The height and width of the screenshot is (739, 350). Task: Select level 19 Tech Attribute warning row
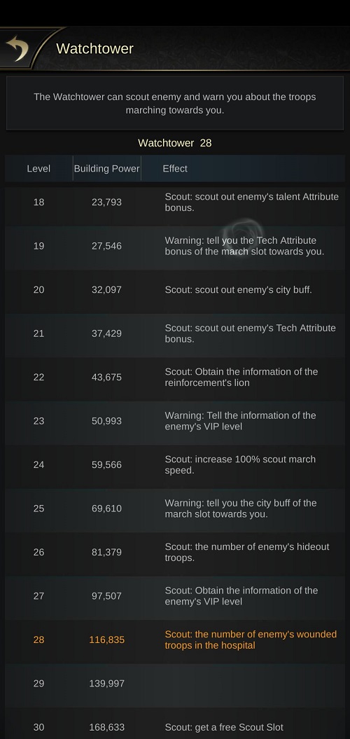pos(175,246)
